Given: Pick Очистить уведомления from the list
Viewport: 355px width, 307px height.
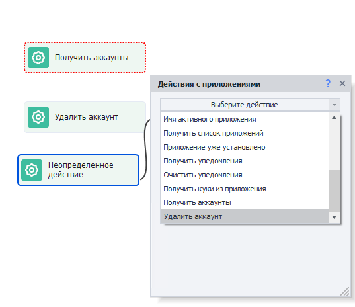Looking at the screenshot, I should point(245,175).
